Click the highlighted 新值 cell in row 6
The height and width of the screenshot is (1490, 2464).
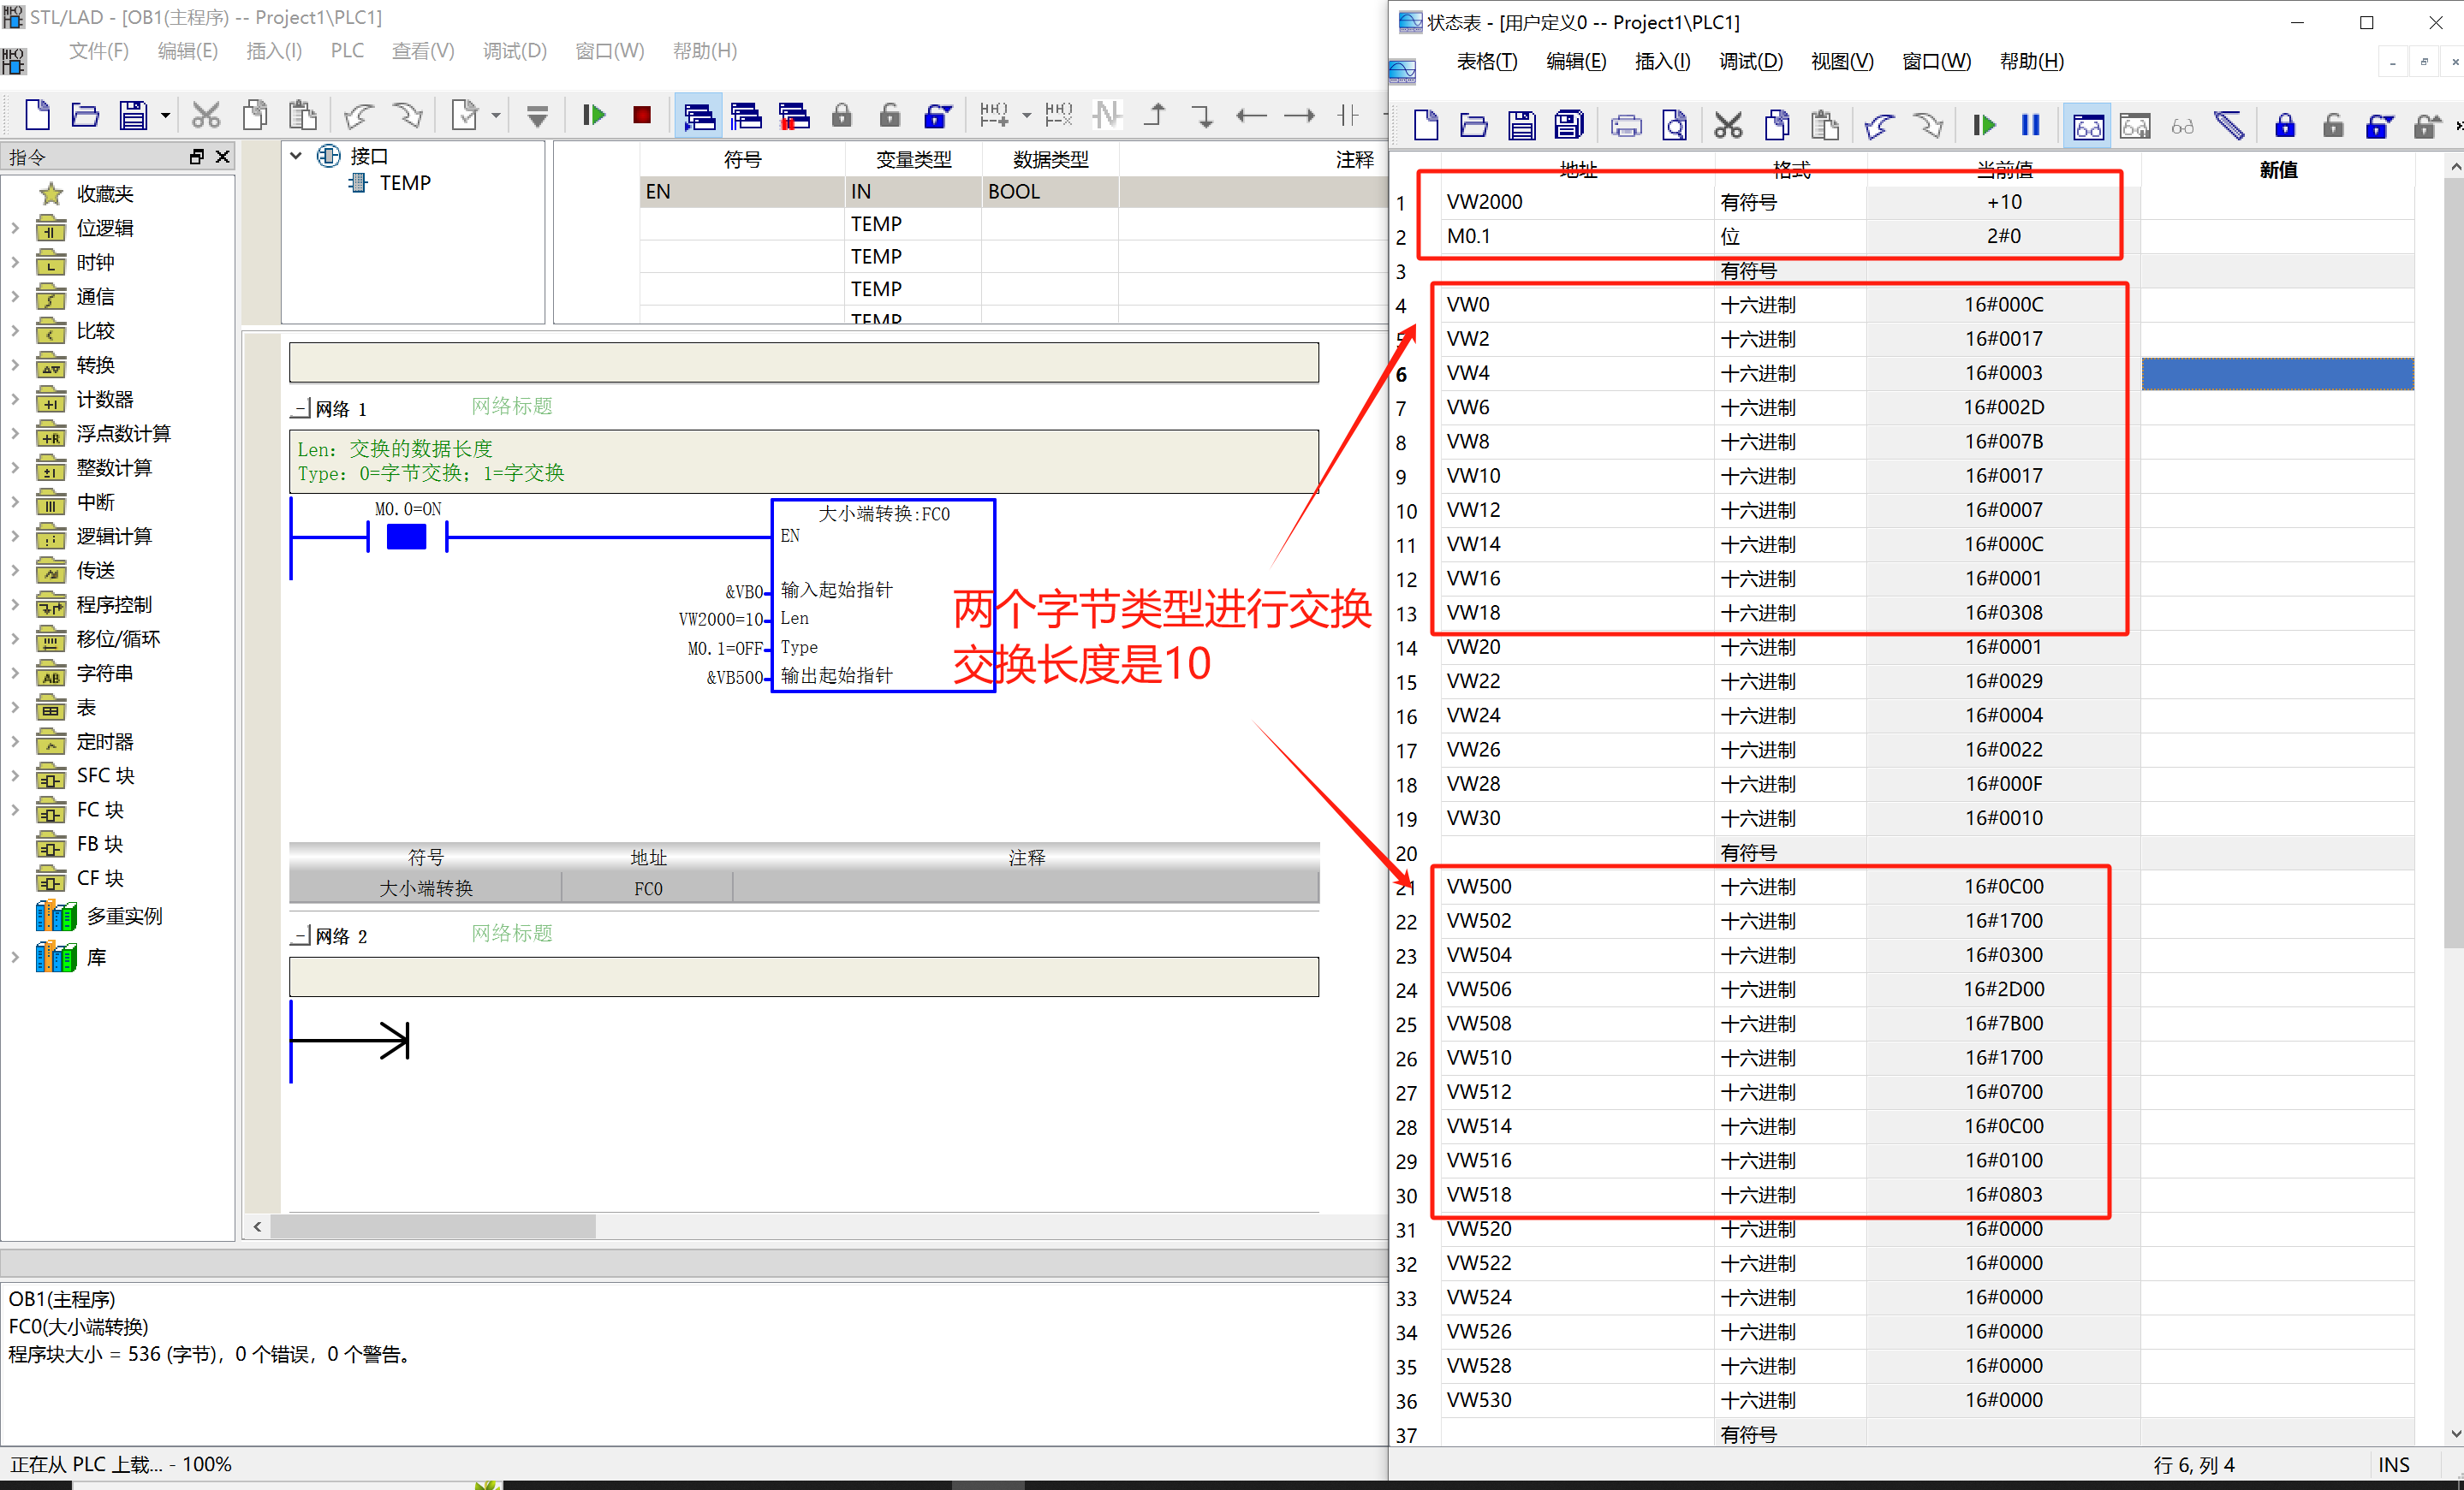(2277, 373)
